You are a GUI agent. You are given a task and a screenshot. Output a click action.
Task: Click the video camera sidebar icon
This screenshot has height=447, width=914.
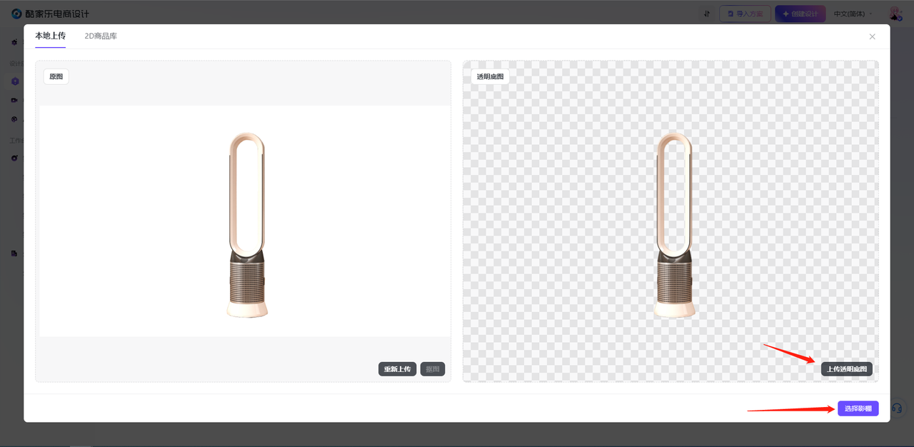15,100
